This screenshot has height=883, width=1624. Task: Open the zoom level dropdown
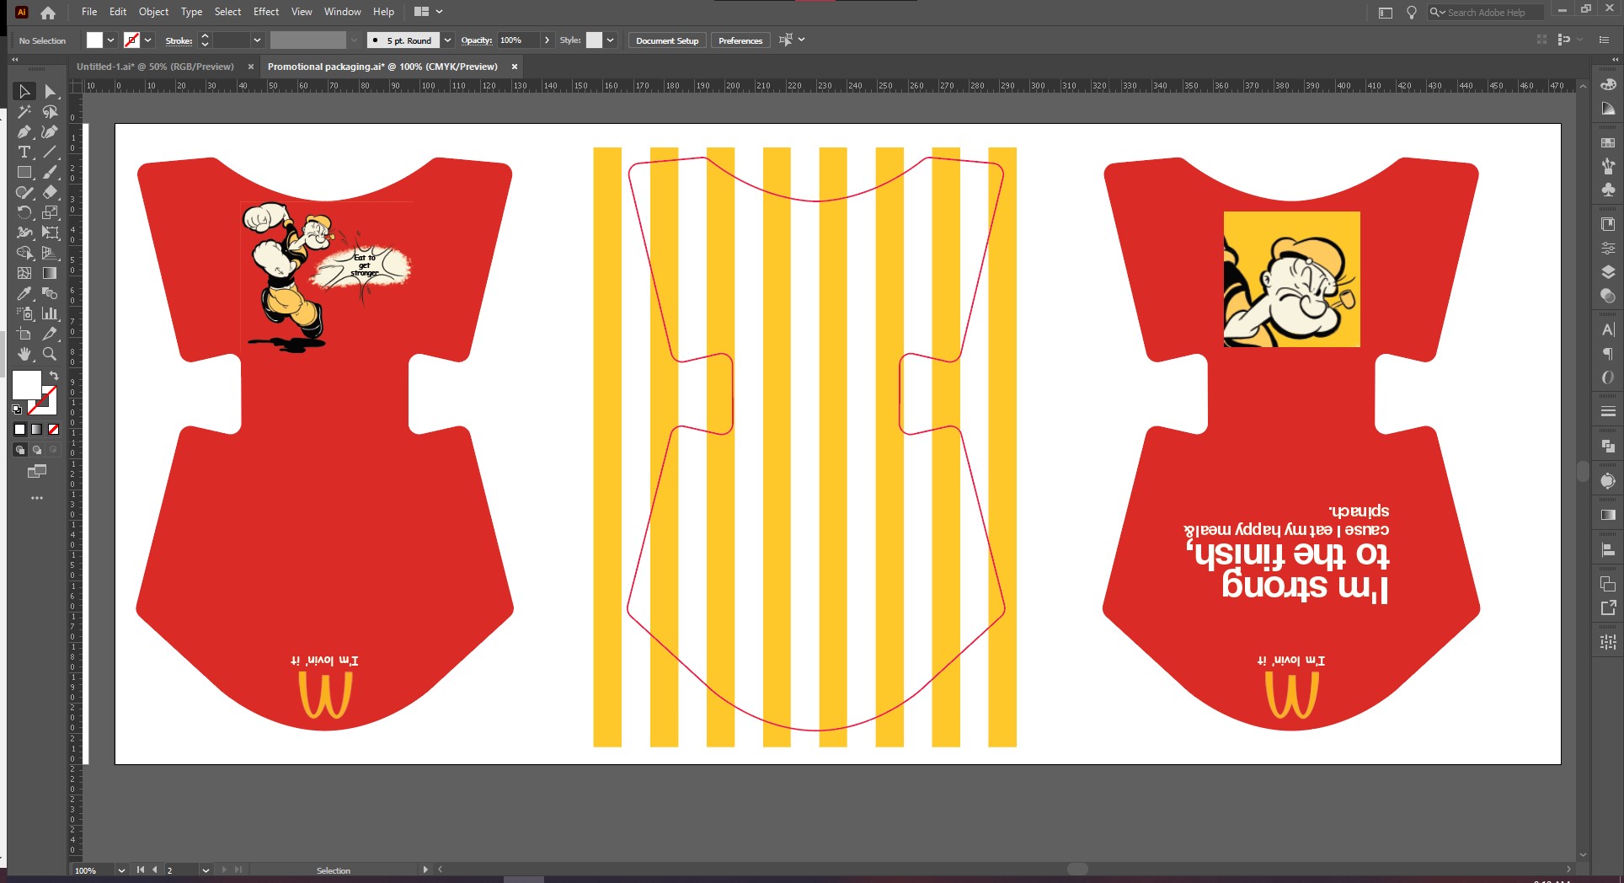(121, 870)
